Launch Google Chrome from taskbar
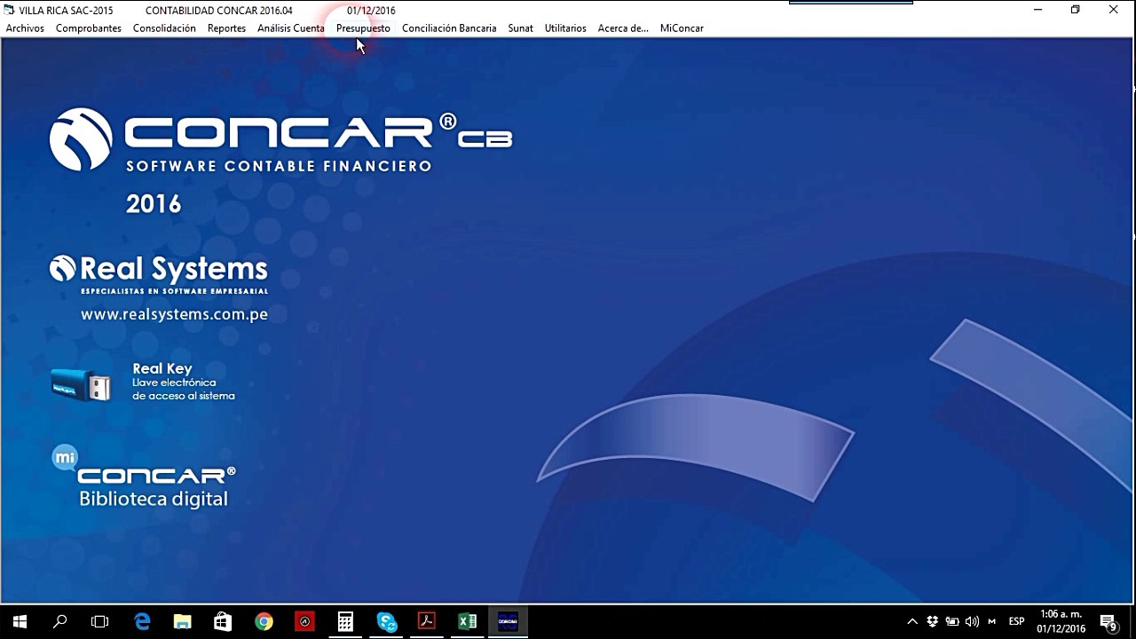 pos(264,621)
